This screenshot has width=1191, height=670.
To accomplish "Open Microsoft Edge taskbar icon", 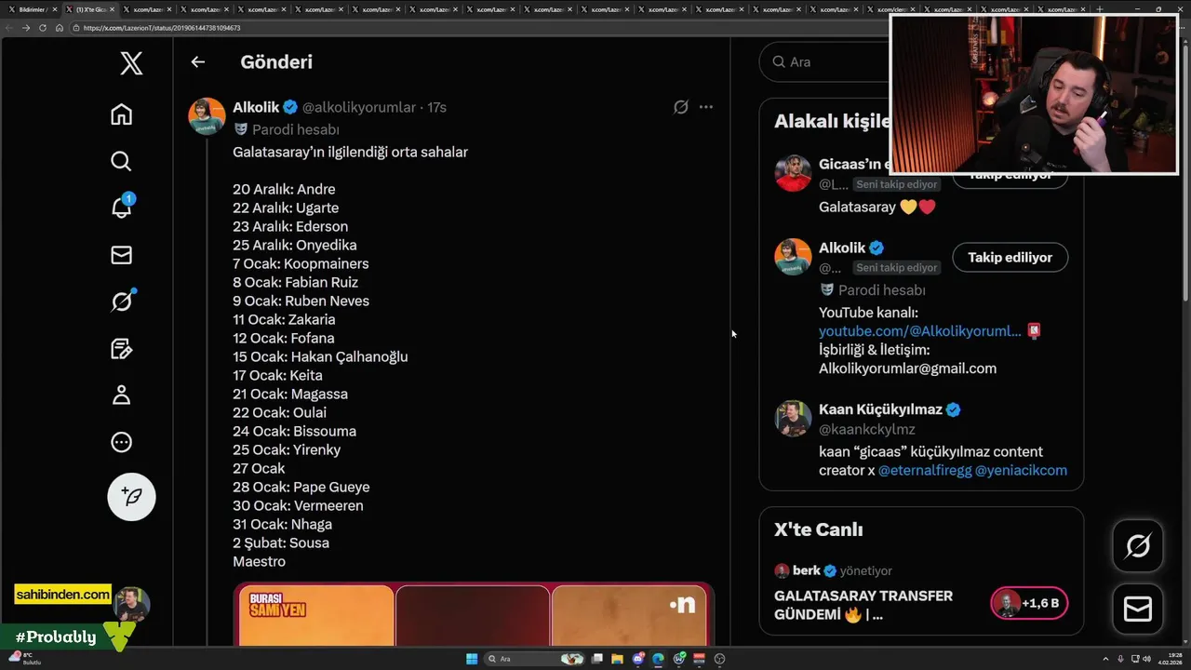I will (x=659, y=659).
